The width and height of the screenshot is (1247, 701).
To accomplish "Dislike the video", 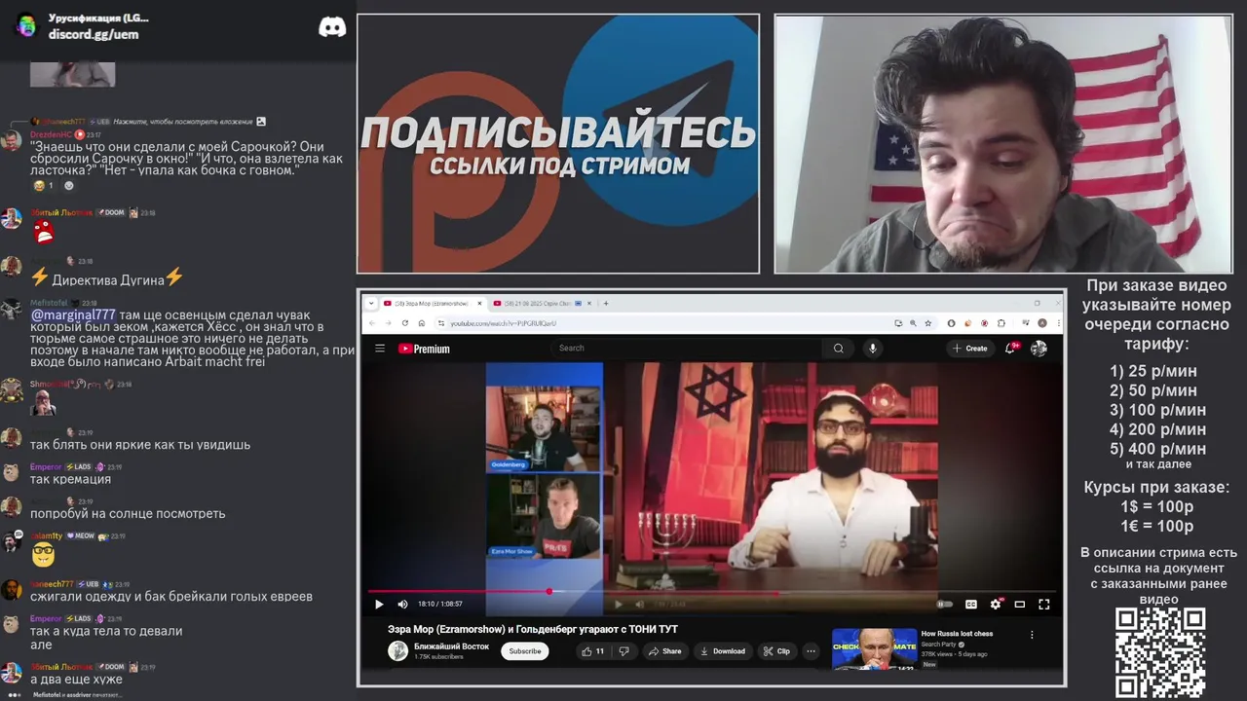I will pos(623,651).
